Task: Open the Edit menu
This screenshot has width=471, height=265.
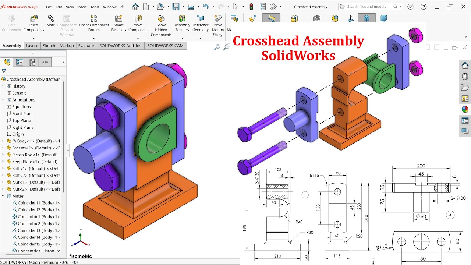Action: [59, 7]
